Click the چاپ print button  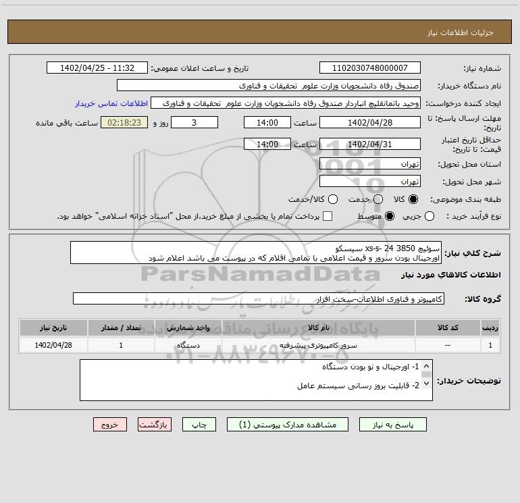coord(199,425)
